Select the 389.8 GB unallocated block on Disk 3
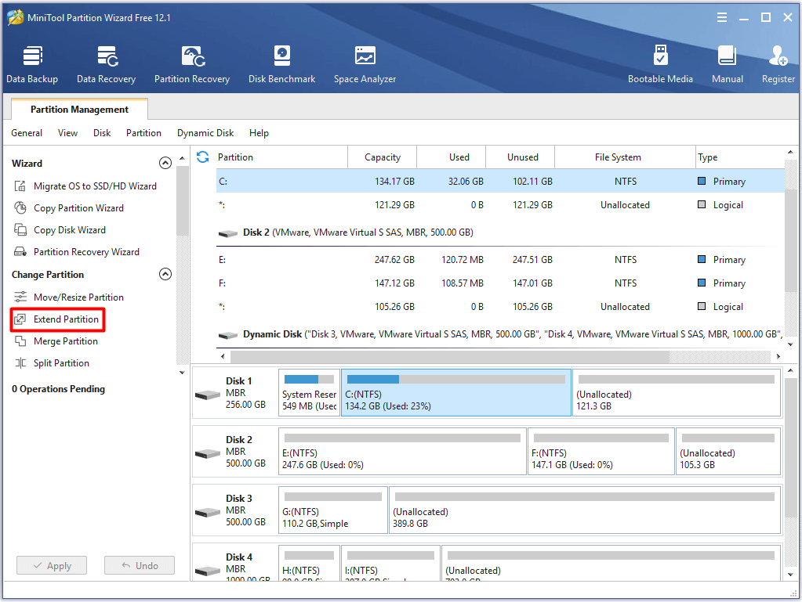 585,510
